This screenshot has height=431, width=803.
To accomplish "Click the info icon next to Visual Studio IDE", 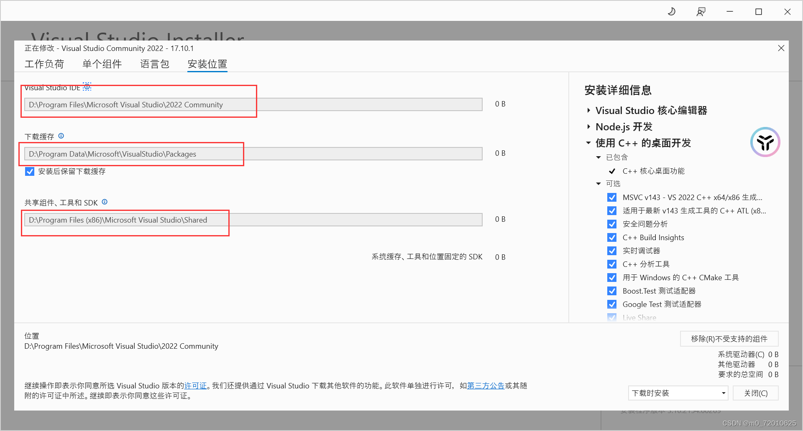I will pyautogui.click(x=87, y=87).
